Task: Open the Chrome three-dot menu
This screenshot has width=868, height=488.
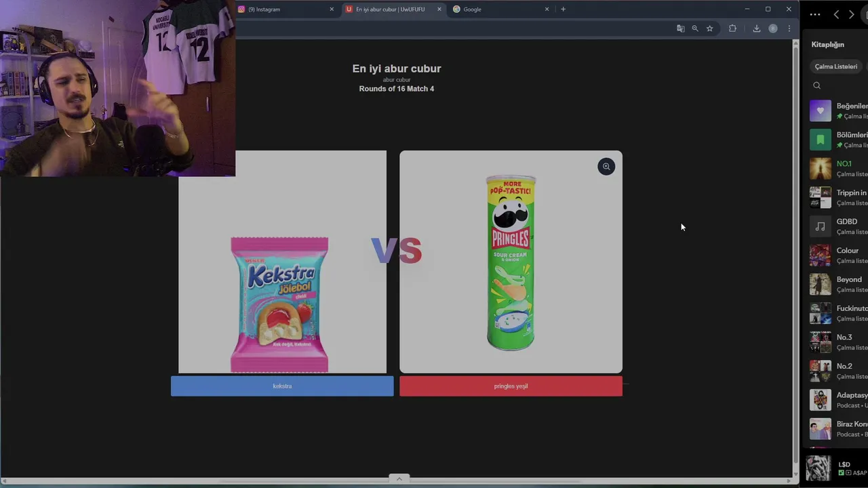Action: click(789, 28)
